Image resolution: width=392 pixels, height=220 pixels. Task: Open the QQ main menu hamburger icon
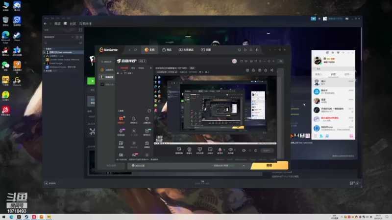315,136
